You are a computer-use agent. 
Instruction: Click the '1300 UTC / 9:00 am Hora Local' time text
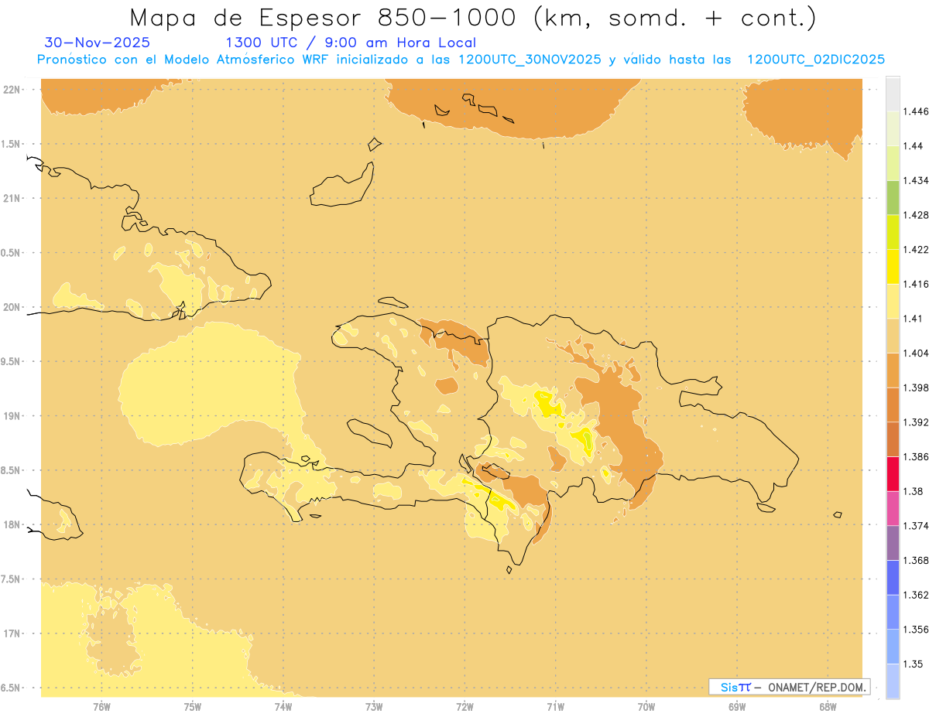coord(351,43)
